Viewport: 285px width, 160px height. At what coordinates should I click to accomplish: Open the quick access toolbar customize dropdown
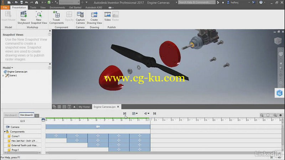click(87, 2)
